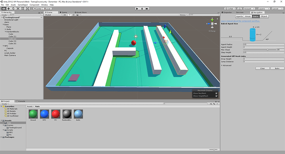Pause the game playback
This screenshot has height=154, width=285.
tap(142, 9)
